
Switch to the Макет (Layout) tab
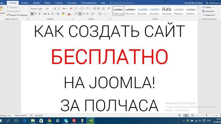click(48, 3)
